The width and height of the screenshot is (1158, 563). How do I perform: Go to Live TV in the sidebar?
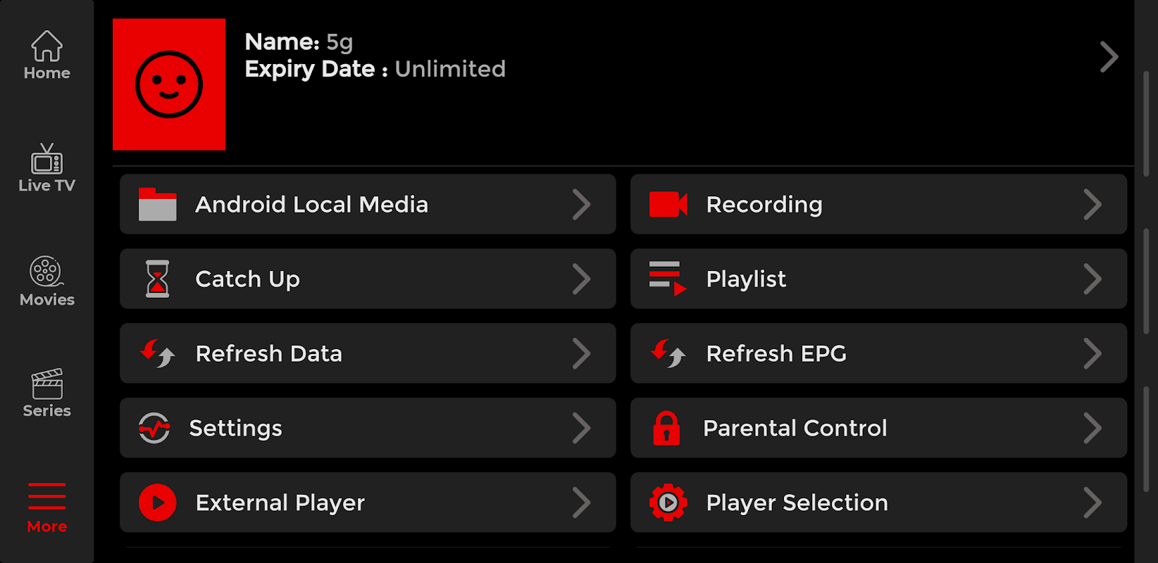click(46, 168)
